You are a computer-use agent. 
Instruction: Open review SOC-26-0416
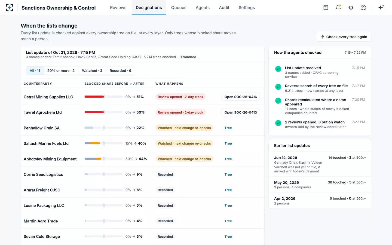click(x=241, y=97)
